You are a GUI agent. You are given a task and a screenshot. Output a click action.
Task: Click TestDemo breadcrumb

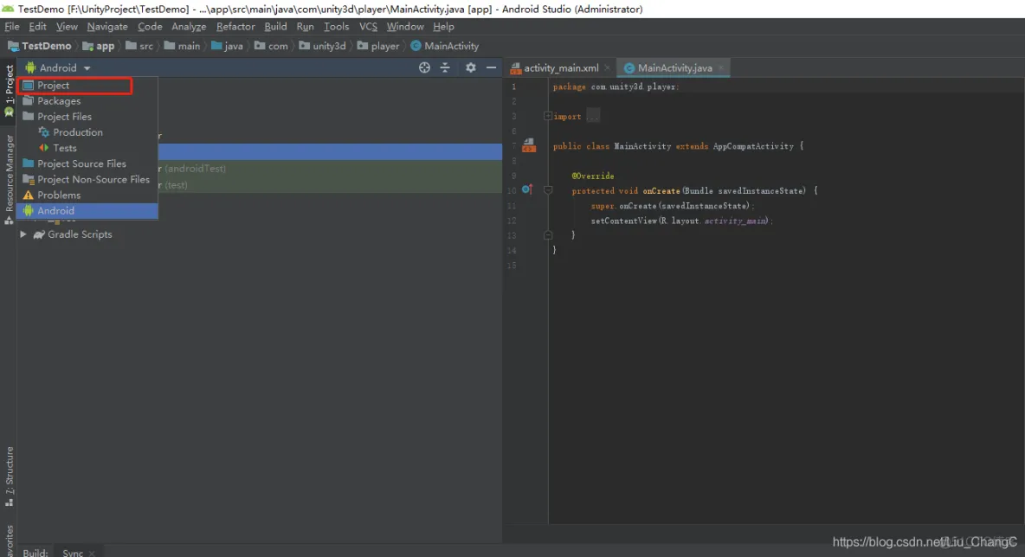point(40,47)
